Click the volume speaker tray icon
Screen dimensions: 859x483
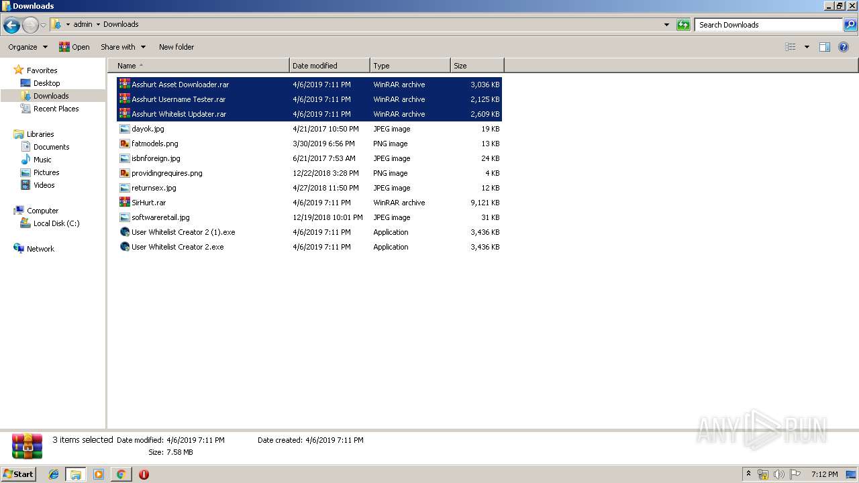[x=778, y=474]
